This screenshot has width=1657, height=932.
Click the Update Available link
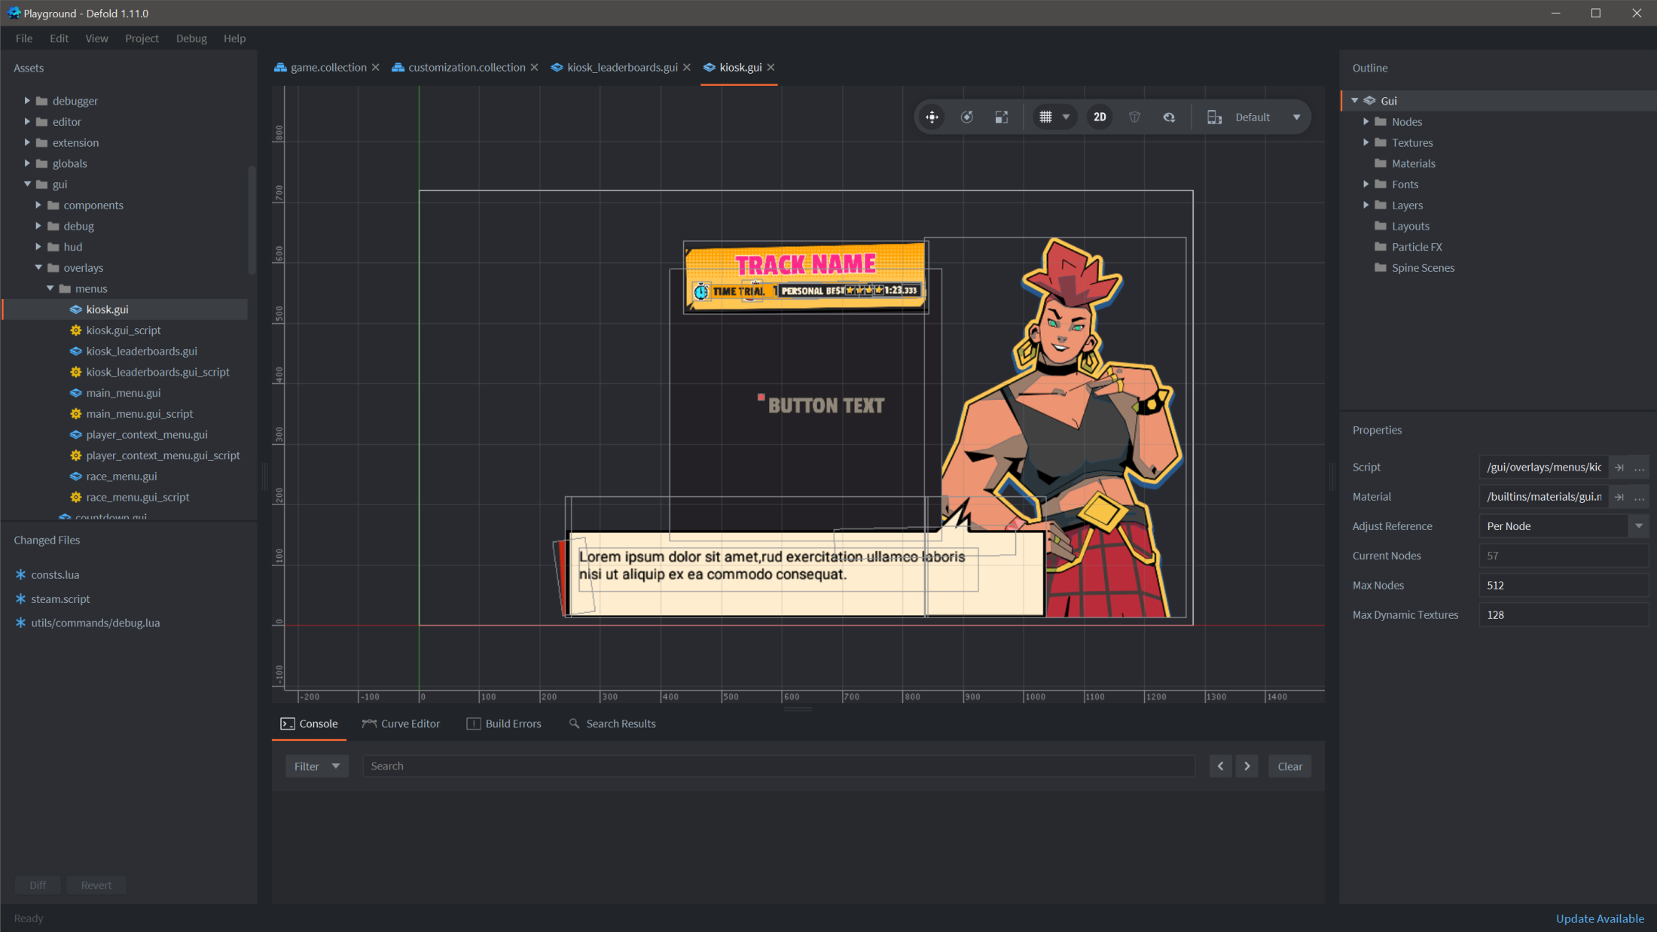point(1600,918)
